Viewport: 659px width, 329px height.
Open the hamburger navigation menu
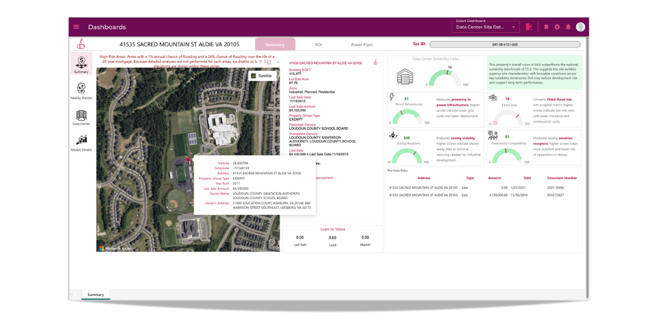(x=76, y=27)
